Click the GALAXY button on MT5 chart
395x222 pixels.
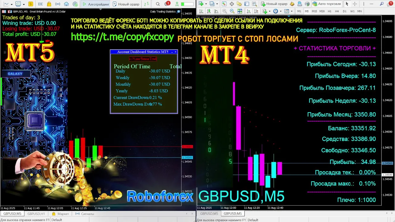[15, 74]
